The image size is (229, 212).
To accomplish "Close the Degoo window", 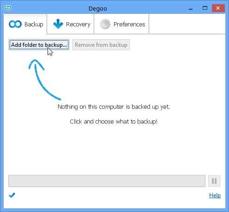I will pos(218,8).
